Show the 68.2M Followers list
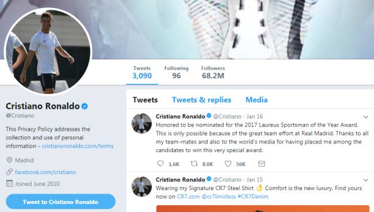This screenshot has width=374, height=212. point(213,73)
